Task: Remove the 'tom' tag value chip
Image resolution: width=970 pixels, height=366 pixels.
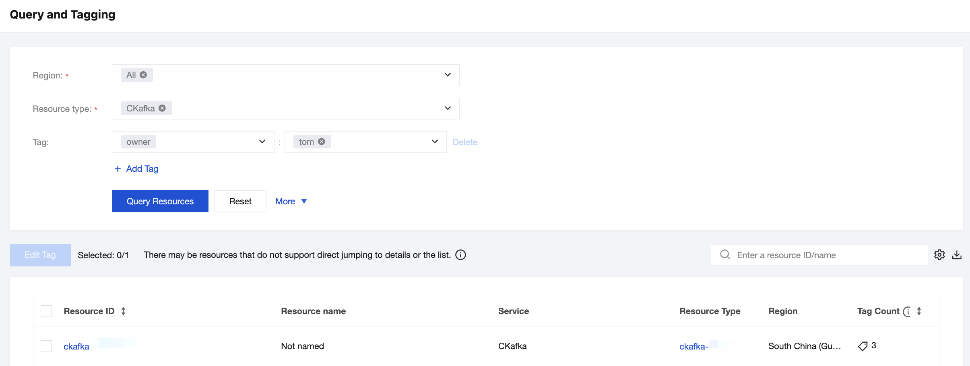Action: pyautogui.click(x=322, y=142)
